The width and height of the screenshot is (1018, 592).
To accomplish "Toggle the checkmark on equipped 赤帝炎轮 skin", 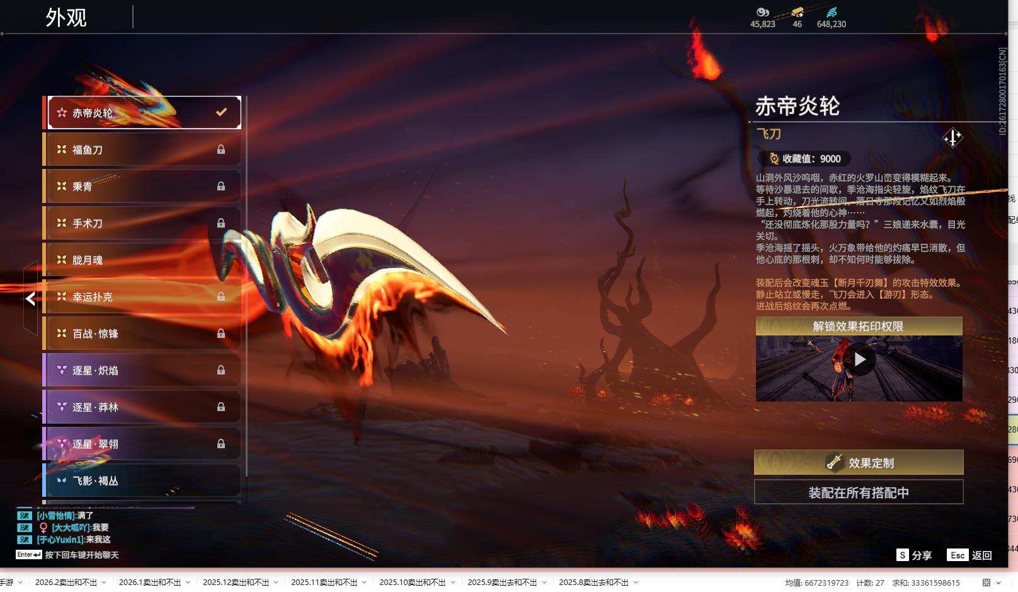I will (220, 112).
